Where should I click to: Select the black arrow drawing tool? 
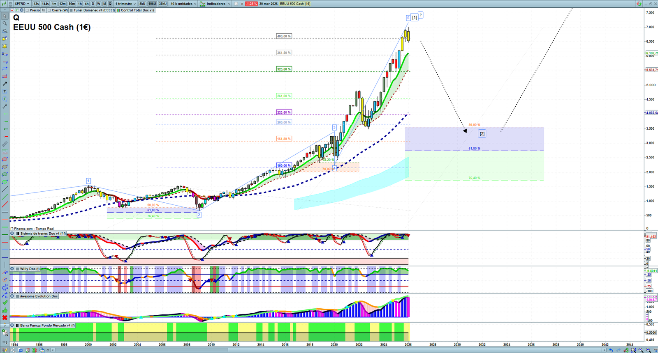5,84
